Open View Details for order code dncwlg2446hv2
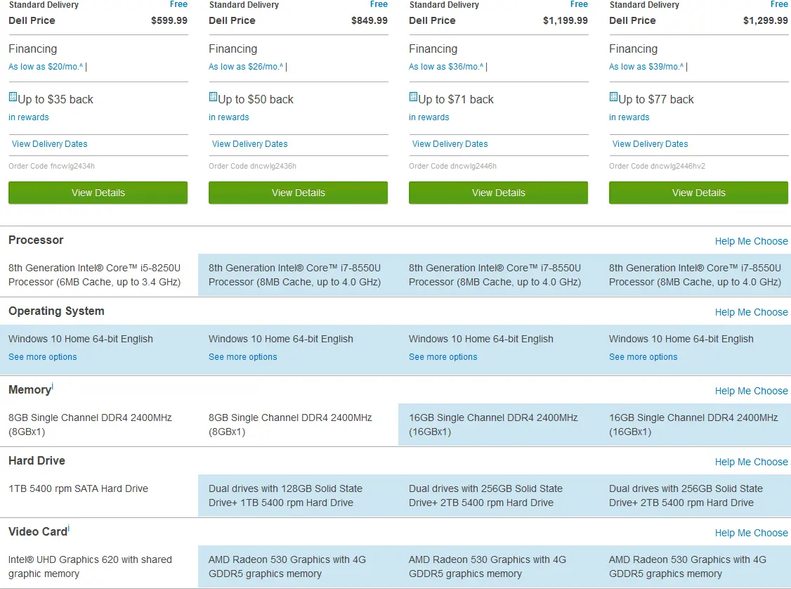Image resolution: width=791 pixels, height=589 pixels. [699, 193]
